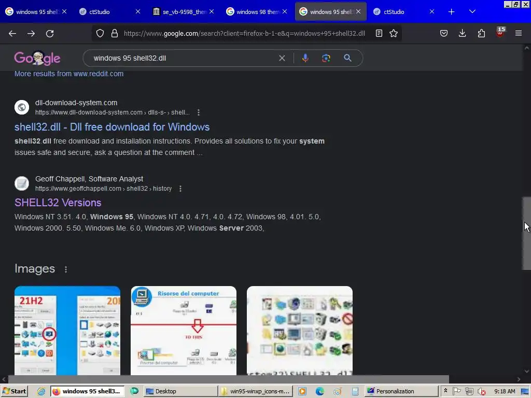Show hidden system tray icons
Viewport: 531px width, 398px height.
[445, 391]
